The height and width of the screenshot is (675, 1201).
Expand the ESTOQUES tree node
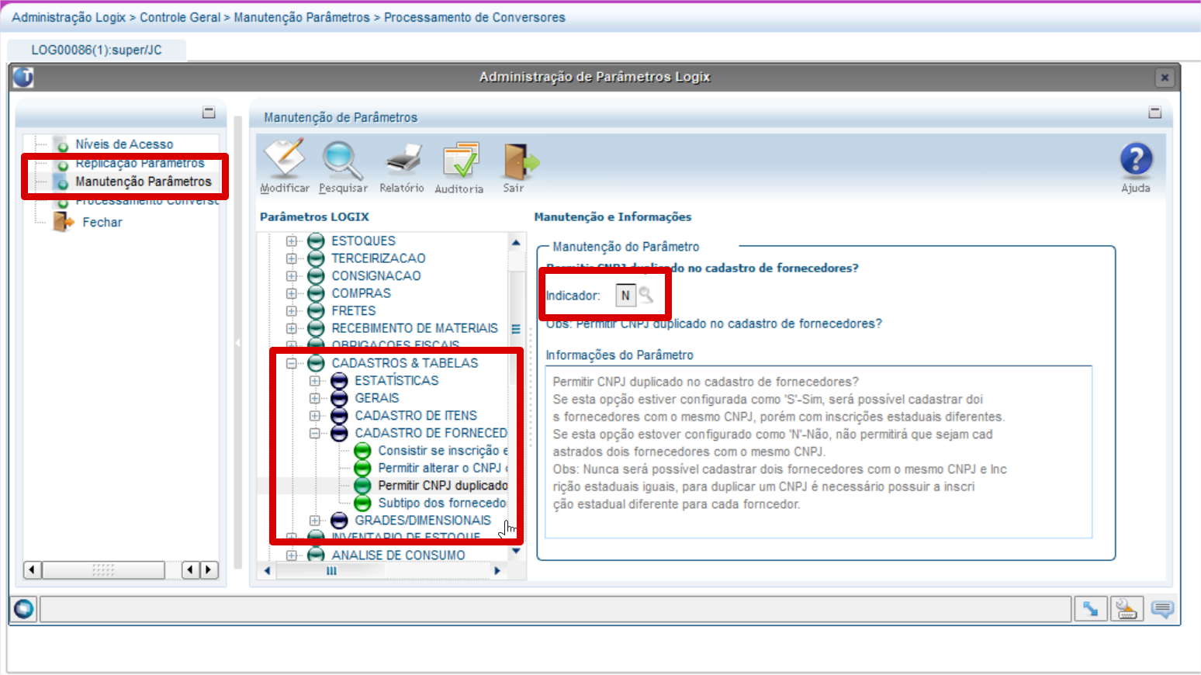292,241
